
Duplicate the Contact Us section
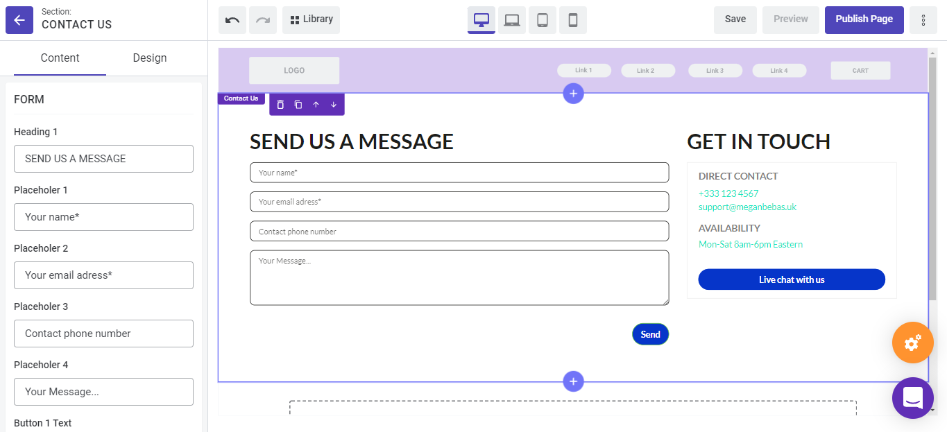point(298,105)
